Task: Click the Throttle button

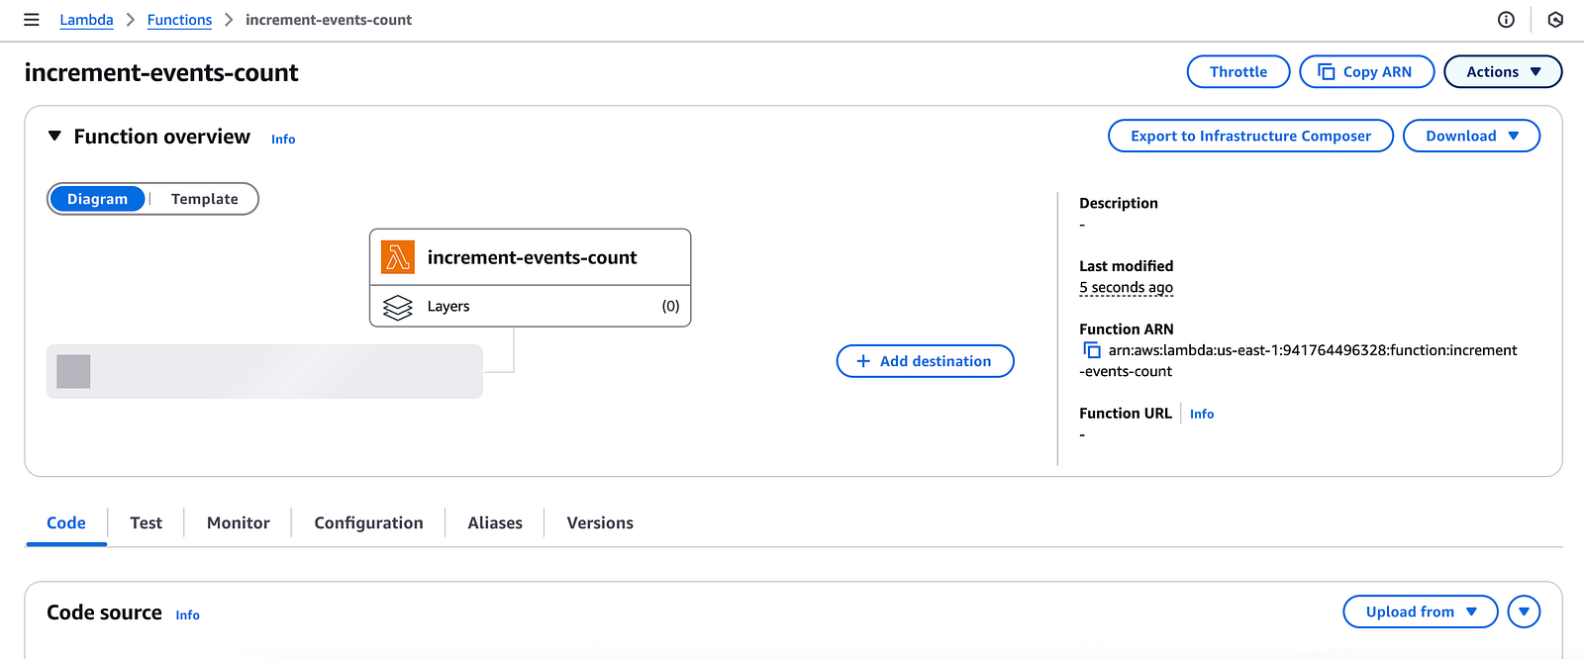Action: (x=1238, y=71)
